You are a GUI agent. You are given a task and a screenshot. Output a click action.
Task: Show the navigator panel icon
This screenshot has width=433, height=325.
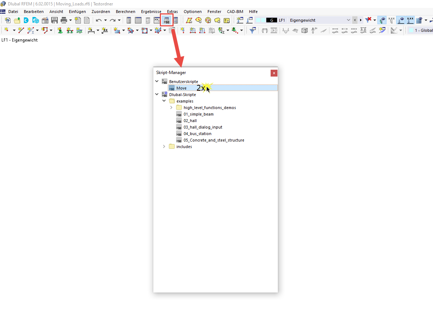click(x=129, y=20)
